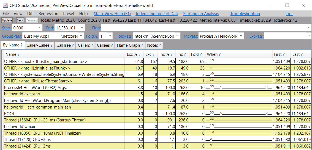Screen dimensions: 312x150
Task: Click the Forward button
Action: pos(32,20)
